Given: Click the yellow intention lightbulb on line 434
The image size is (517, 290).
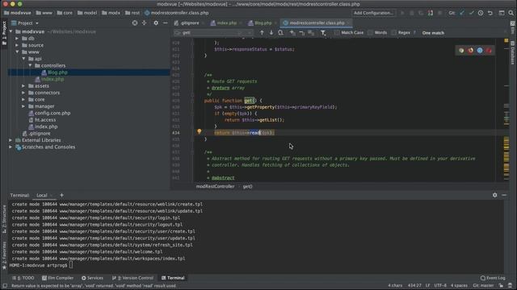Looking at the screenshot, I should pos(200,131).
